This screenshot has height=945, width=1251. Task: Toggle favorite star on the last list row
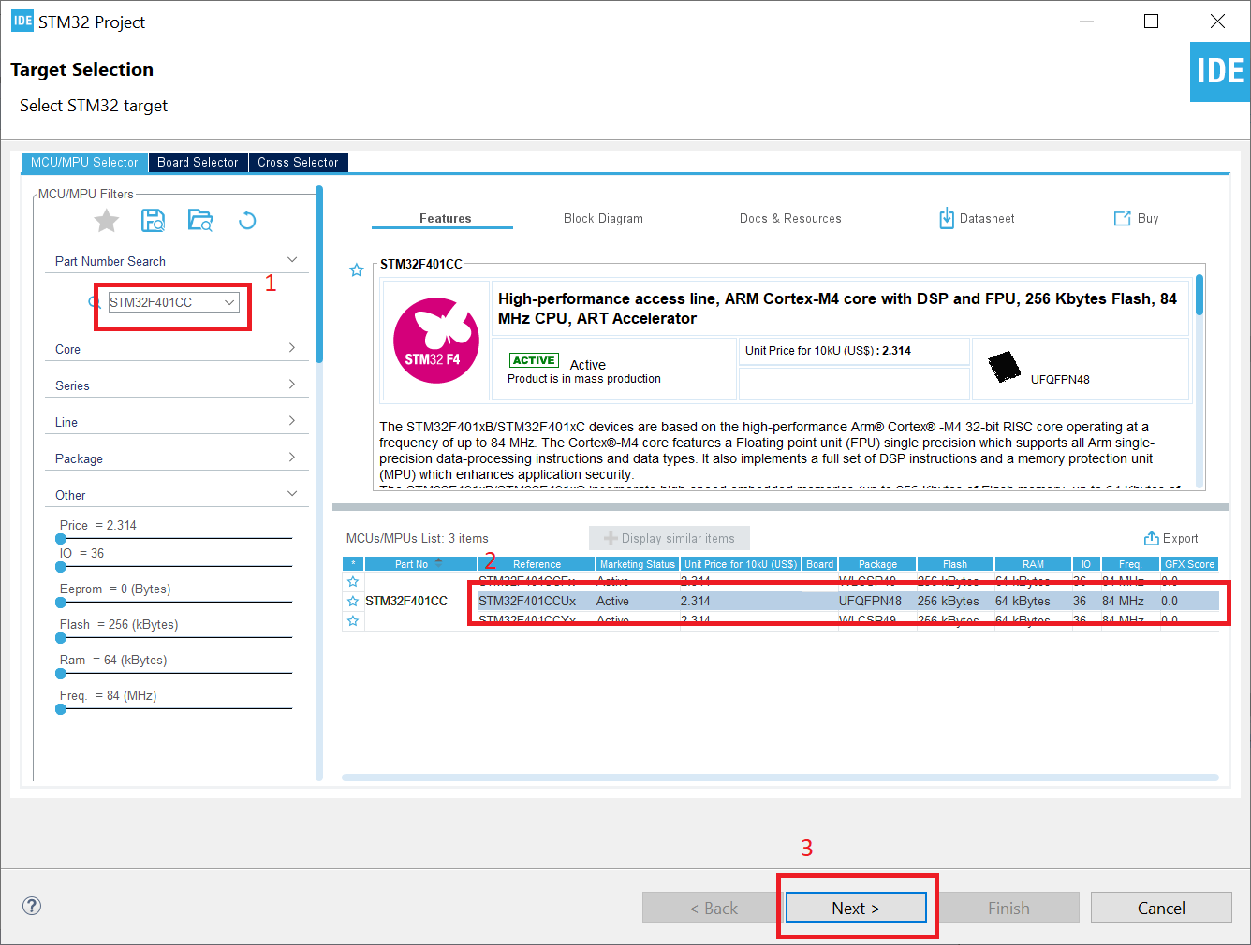point(353,620)
